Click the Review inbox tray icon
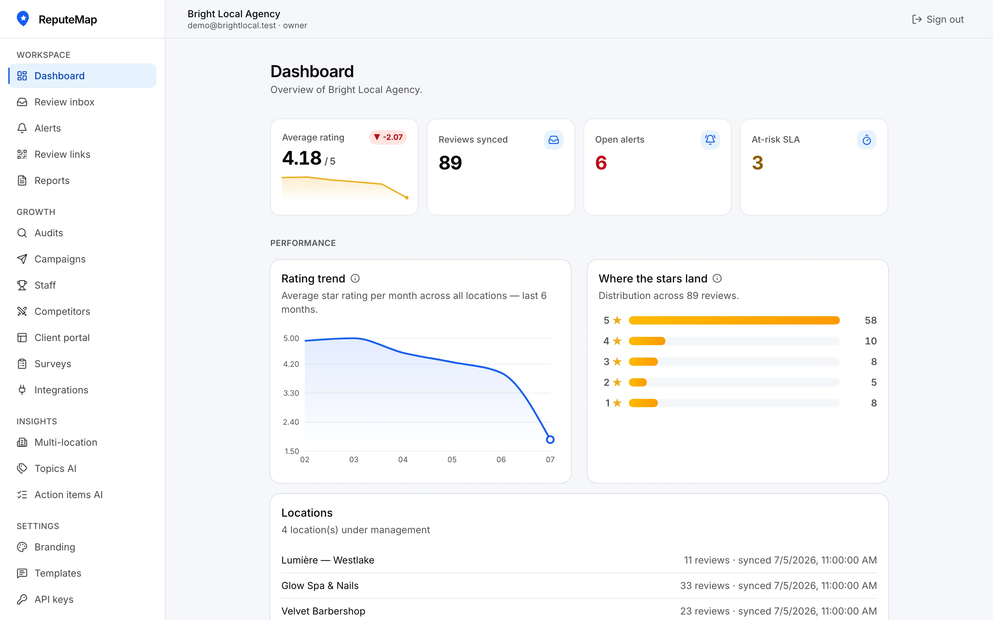The width and height of the screenshot is (993, 620). click(x=22, y=102)
